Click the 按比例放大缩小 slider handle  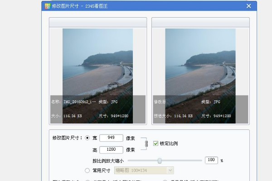pyautogui.click(x=160, y=160)
